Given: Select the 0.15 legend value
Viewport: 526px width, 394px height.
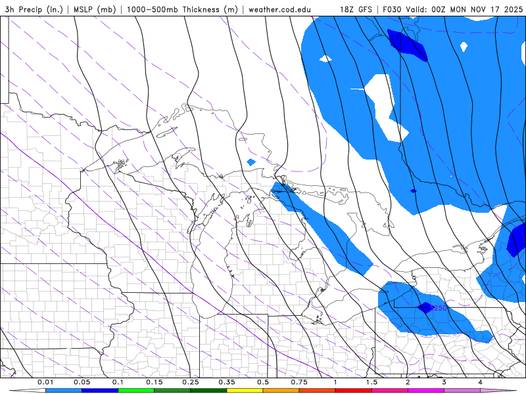Looking at the screenshot, I should click(x=155, y=382).
